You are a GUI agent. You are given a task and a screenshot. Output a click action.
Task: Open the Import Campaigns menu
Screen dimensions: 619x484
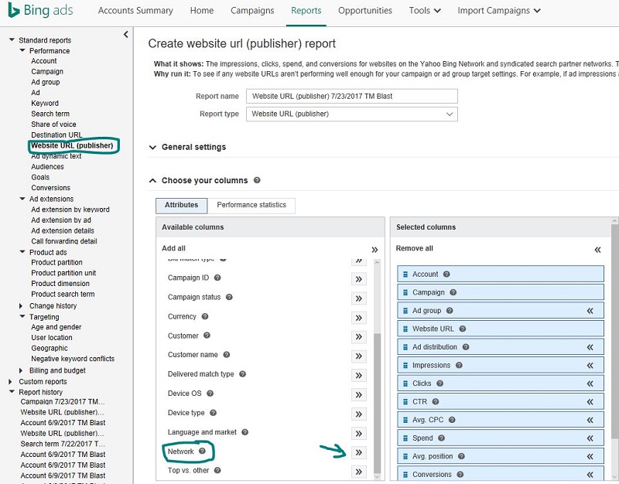point(499,11)
